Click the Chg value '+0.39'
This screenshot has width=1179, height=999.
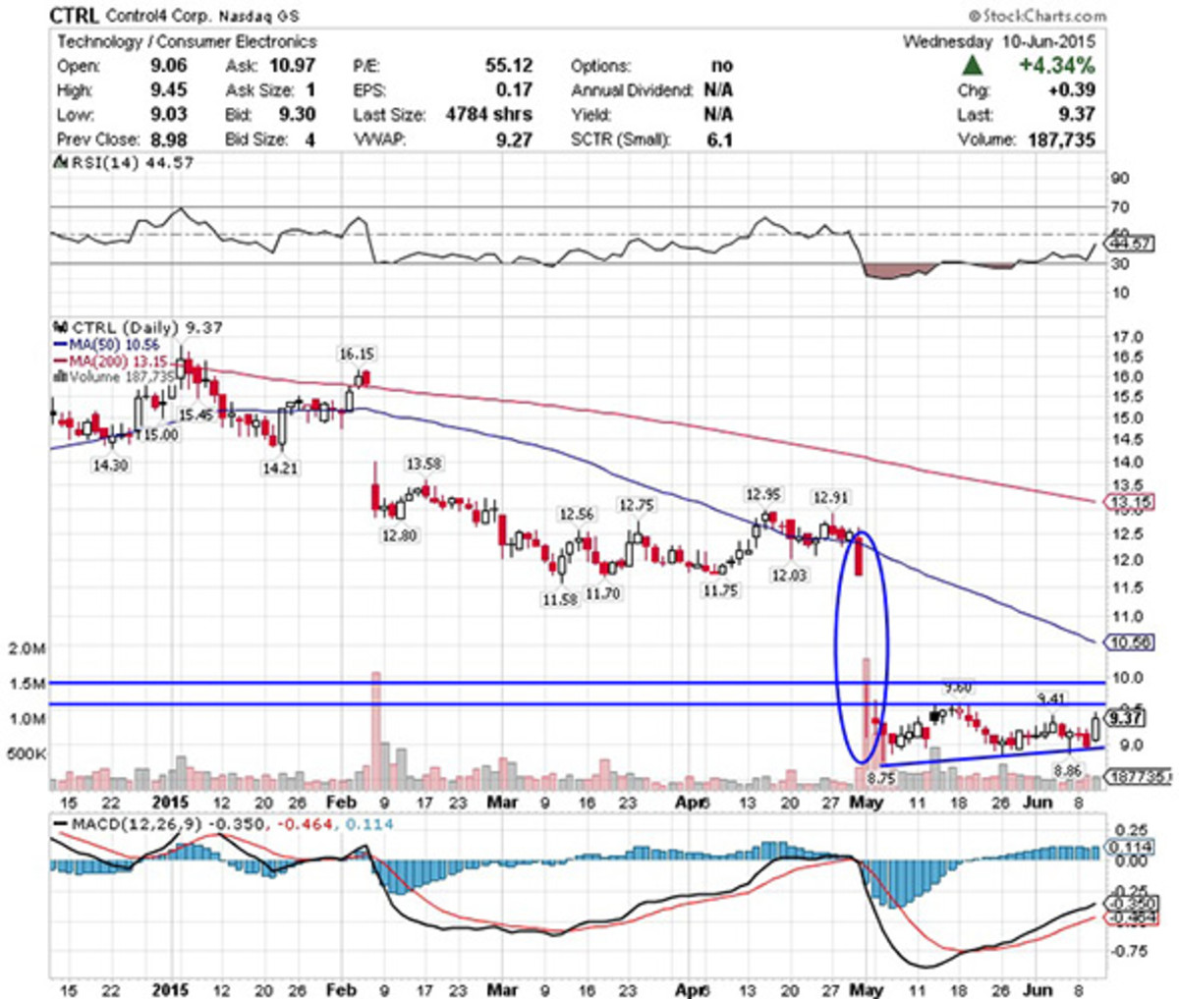1074,90
